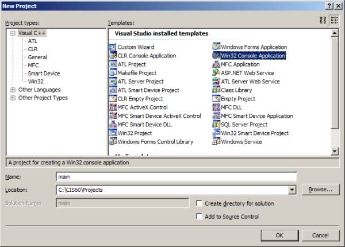Click the templates list scroll-up arrow
345x247 pixels.
pyautogui.click(x=335, y=33)
